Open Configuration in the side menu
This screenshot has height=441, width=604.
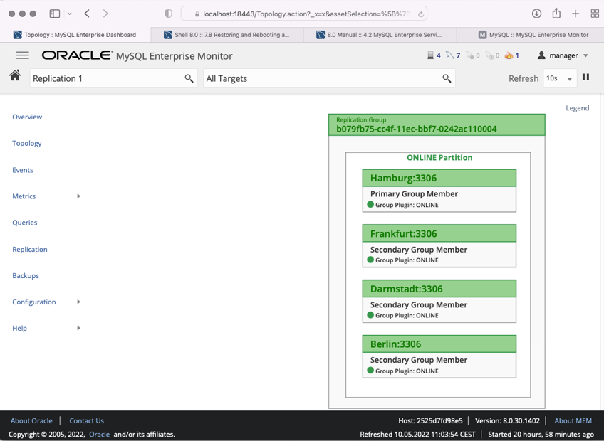tap(34, 302)
